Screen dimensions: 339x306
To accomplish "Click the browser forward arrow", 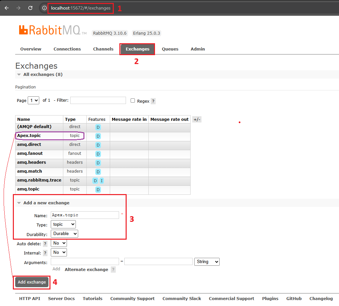I will click(x=18, y=8).
